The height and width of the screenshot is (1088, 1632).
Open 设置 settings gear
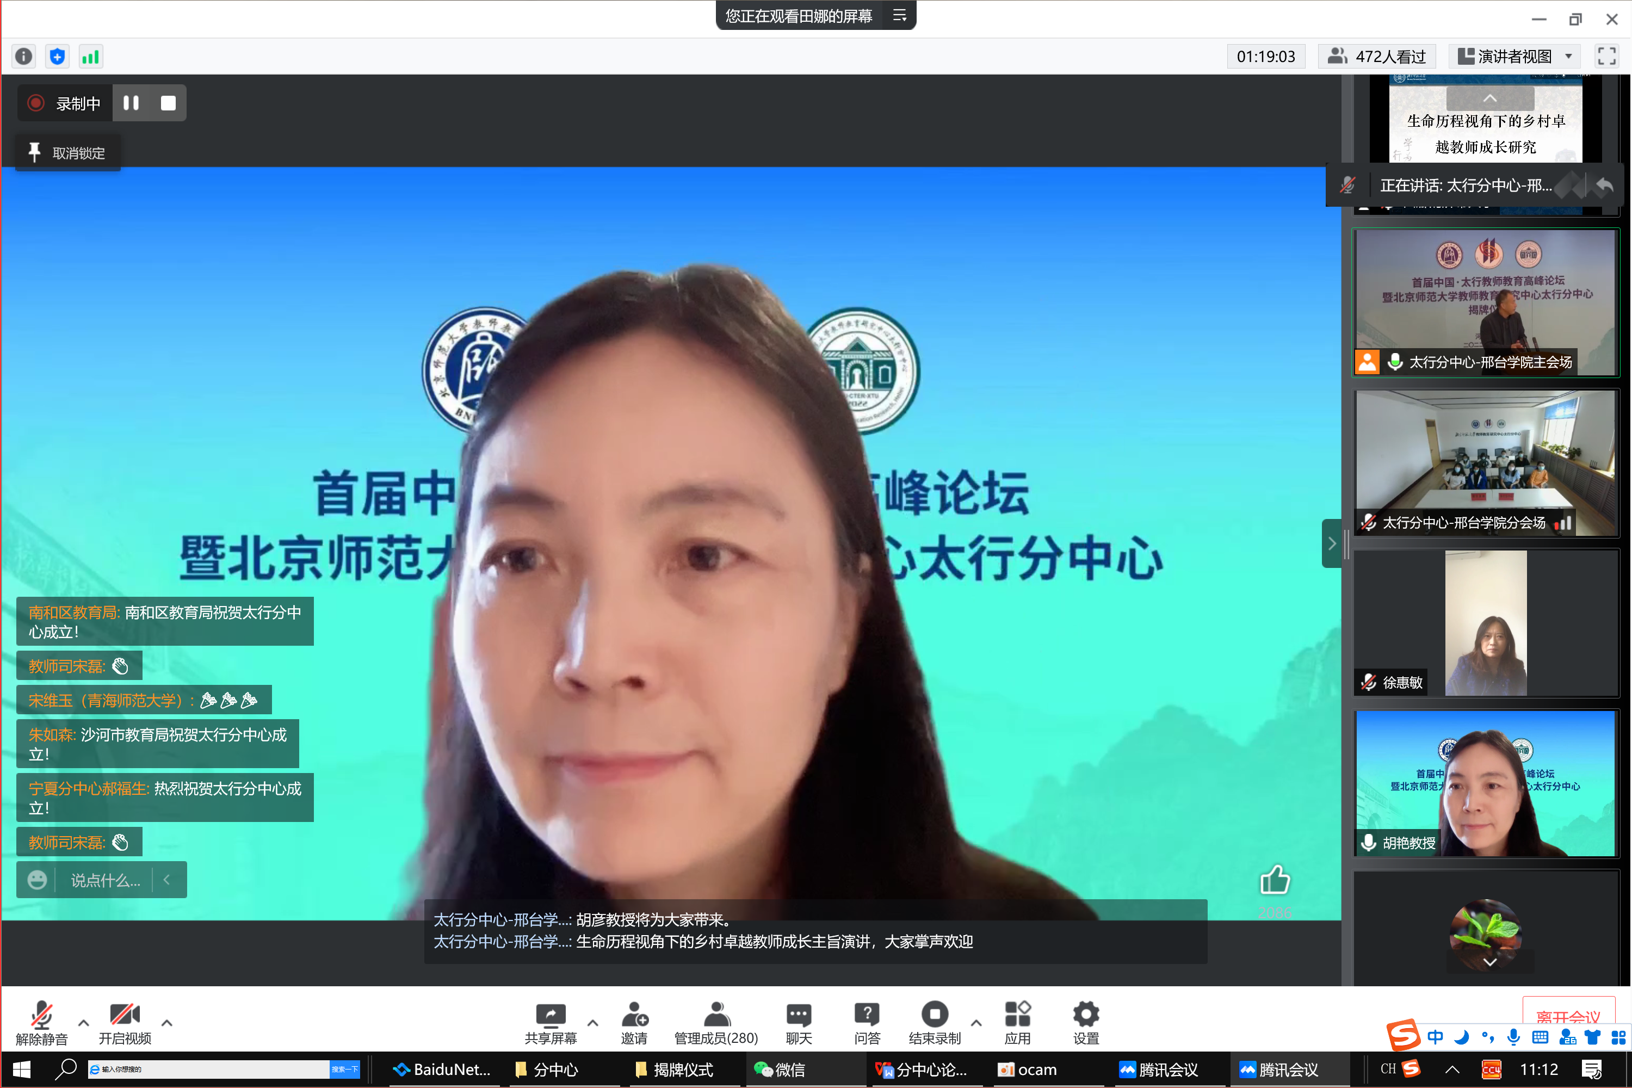click(1086, 1023)
